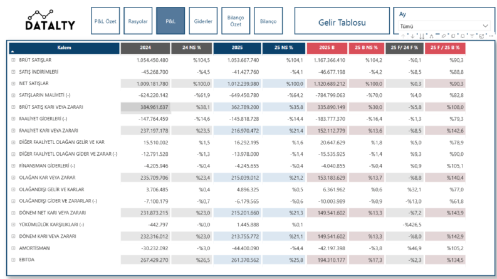The image size is (497, 279).
Task: Open the P&L Özet page
Action: pyautogui.click(x=105, y=21)
